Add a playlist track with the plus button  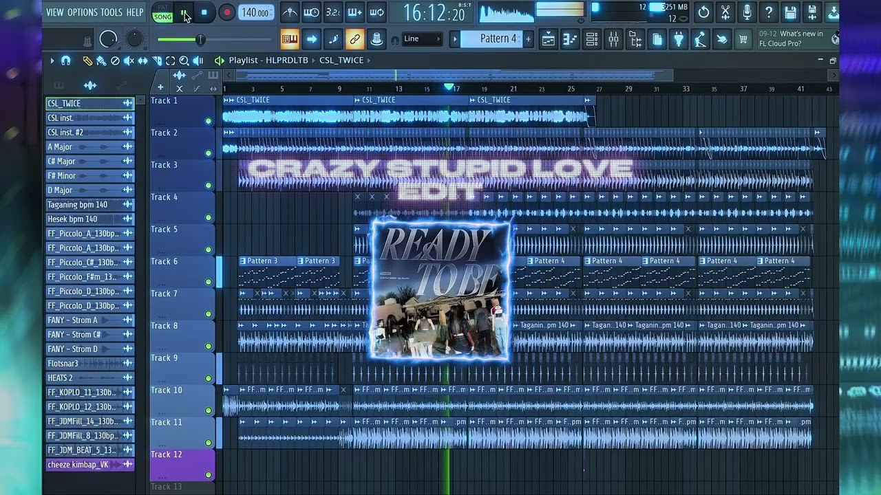tap(160, 87)
